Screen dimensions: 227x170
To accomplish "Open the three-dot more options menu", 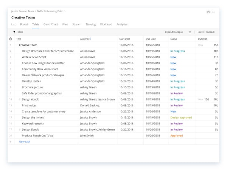I will click(213, 12).
